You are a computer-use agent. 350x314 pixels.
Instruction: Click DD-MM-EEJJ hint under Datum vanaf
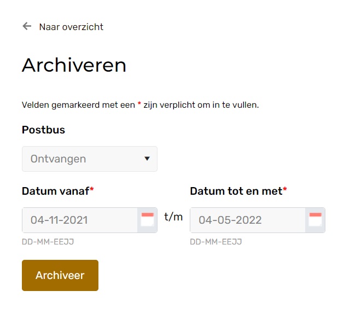coord(48,242)
